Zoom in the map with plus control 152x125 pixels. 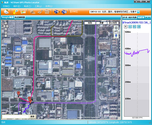[6, 33]
